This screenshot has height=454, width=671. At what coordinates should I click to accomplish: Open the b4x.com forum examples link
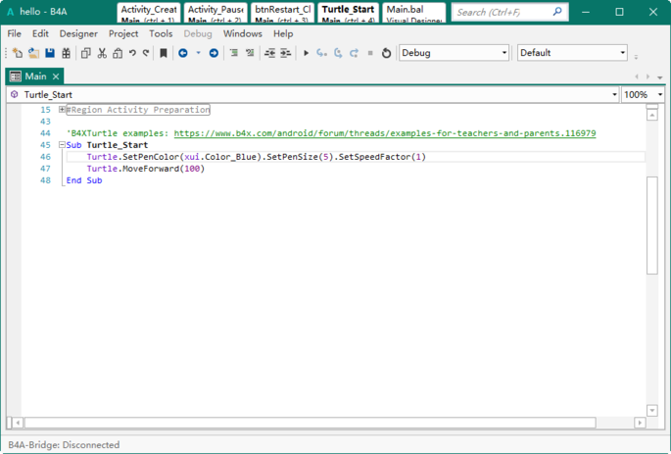tap(385, 133)
